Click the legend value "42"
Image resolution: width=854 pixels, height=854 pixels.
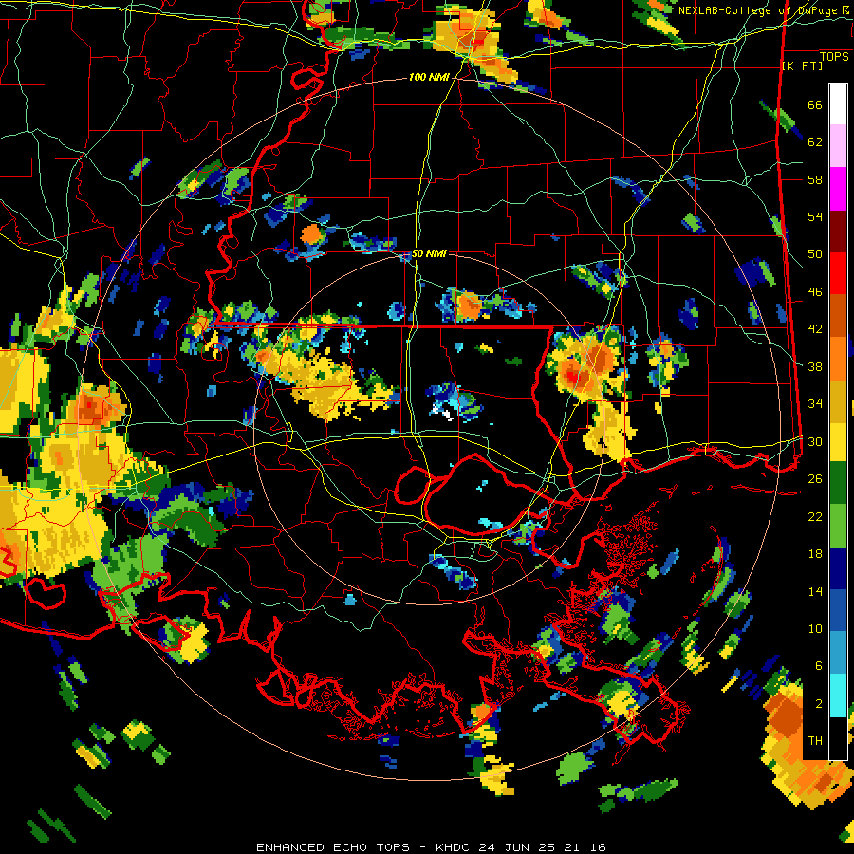tap(815, 329)
